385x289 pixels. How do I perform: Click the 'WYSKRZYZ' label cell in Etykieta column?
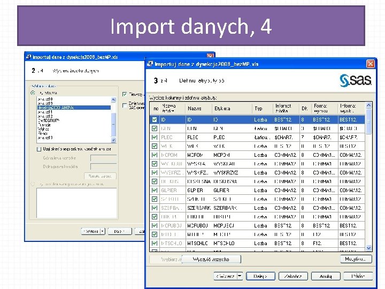(232, 173)
